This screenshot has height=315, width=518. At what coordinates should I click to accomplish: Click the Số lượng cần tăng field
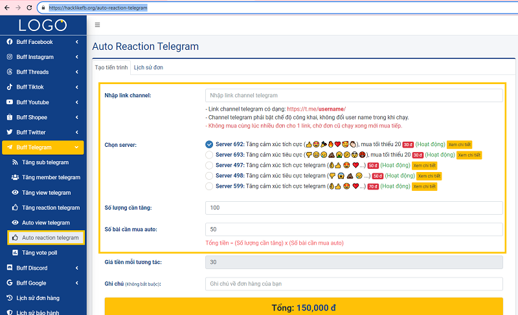coord(354,208)
